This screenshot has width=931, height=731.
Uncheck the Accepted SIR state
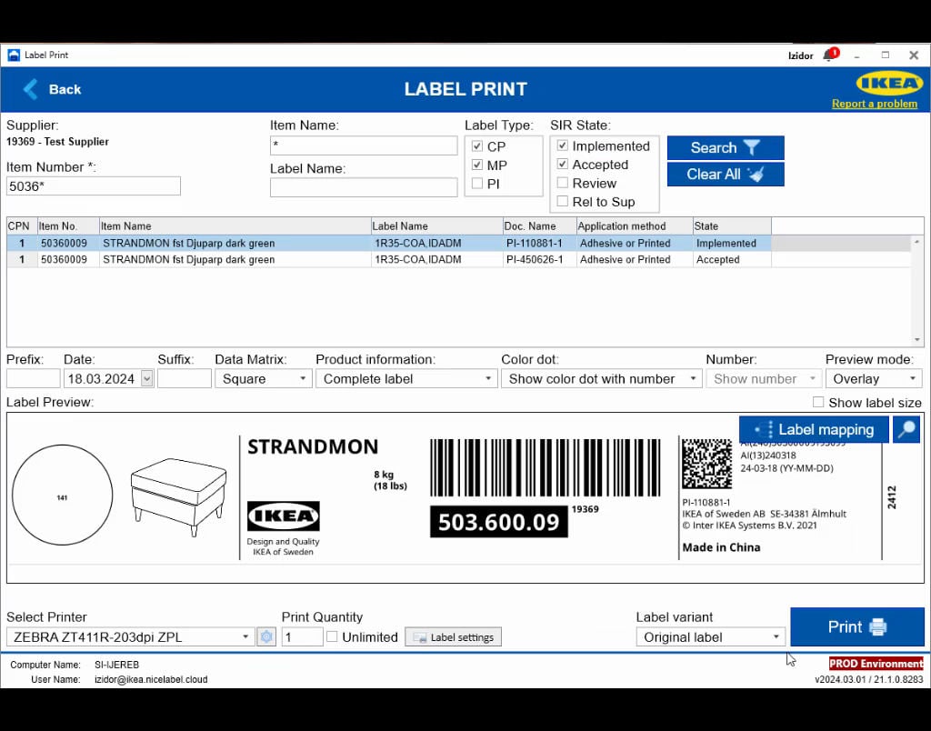click(x=562, y=164)
